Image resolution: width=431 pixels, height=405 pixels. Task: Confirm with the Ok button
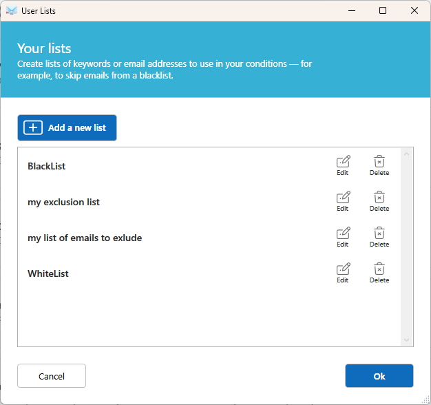[379, 376]
